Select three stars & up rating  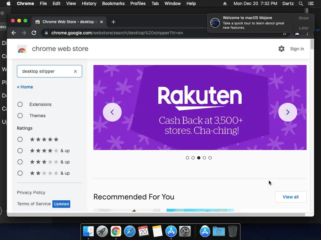(x=20, y=162)
